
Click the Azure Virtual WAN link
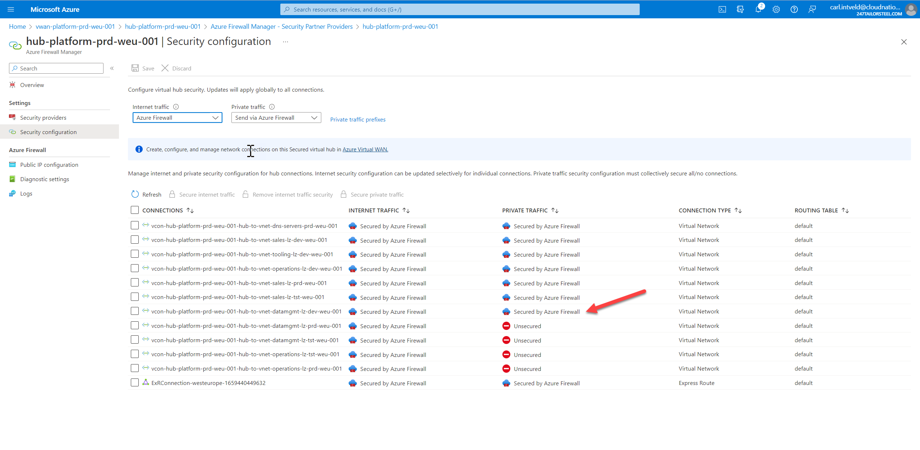[x=365, y=149]
